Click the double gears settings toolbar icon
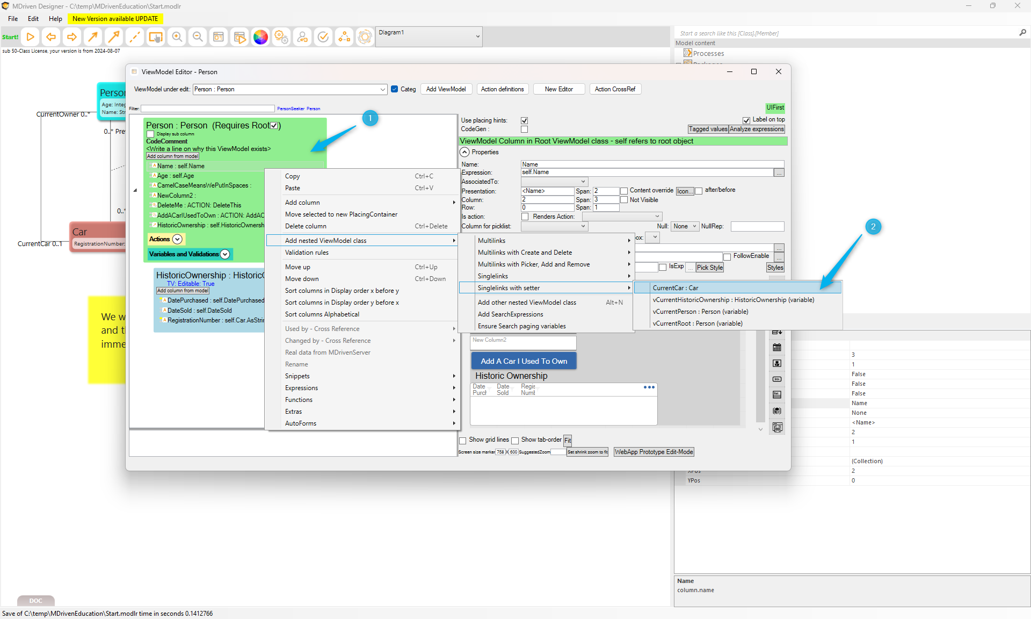Screen dimensions: 1031x619 pos(281,37)
